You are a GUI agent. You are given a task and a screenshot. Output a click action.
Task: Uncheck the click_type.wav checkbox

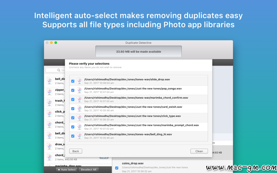point(73,118)
